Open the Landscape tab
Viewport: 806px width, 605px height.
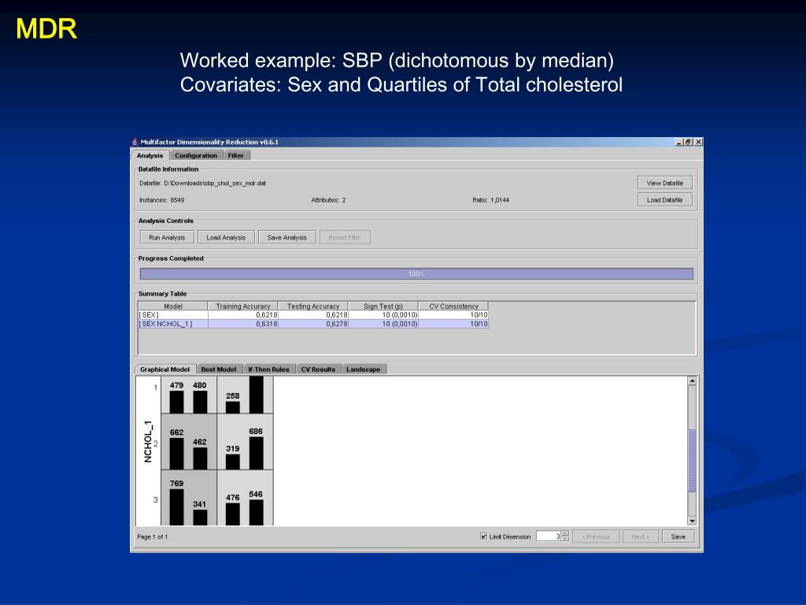(x=363, y=369)
